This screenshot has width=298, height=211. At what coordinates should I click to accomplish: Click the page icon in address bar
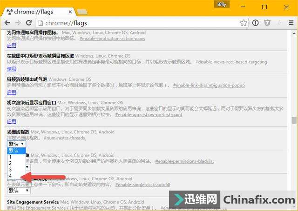pos(41,23)
